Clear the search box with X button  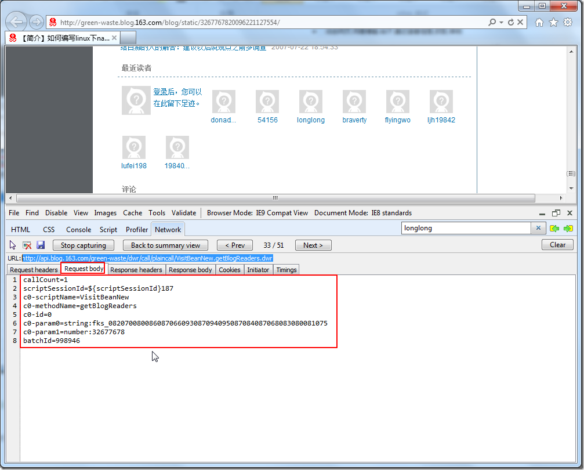(x=538, y=228)
